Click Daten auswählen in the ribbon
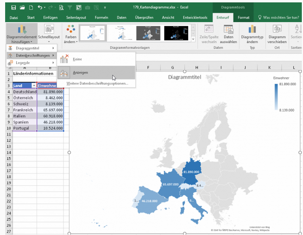Screen dimensions: 303x235 (x=228, y=34)
